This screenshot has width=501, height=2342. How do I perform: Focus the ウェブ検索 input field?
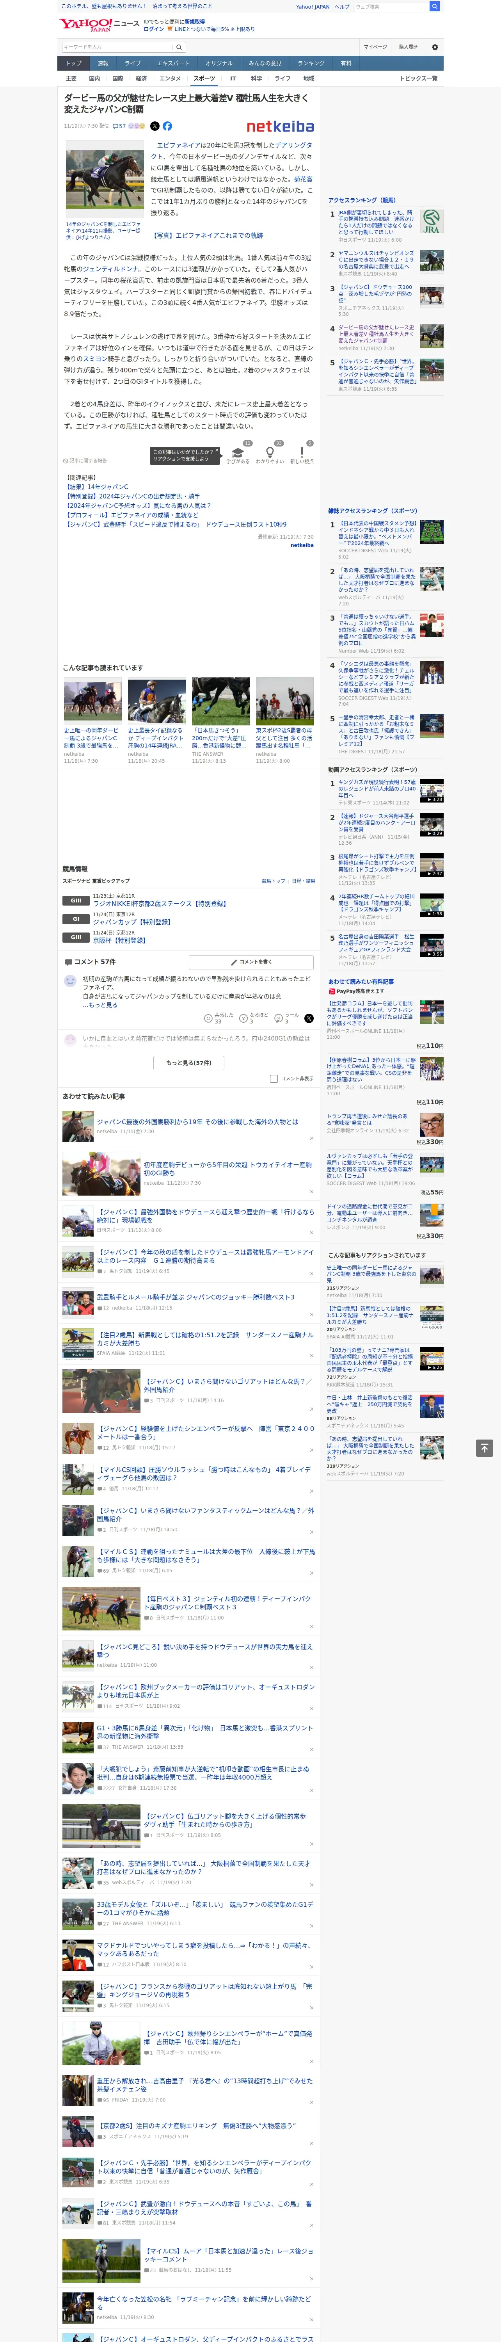391,6
